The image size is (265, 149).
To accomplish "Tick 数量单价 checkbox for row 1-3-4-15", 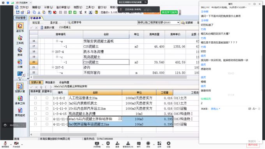I will click(47, 114).
